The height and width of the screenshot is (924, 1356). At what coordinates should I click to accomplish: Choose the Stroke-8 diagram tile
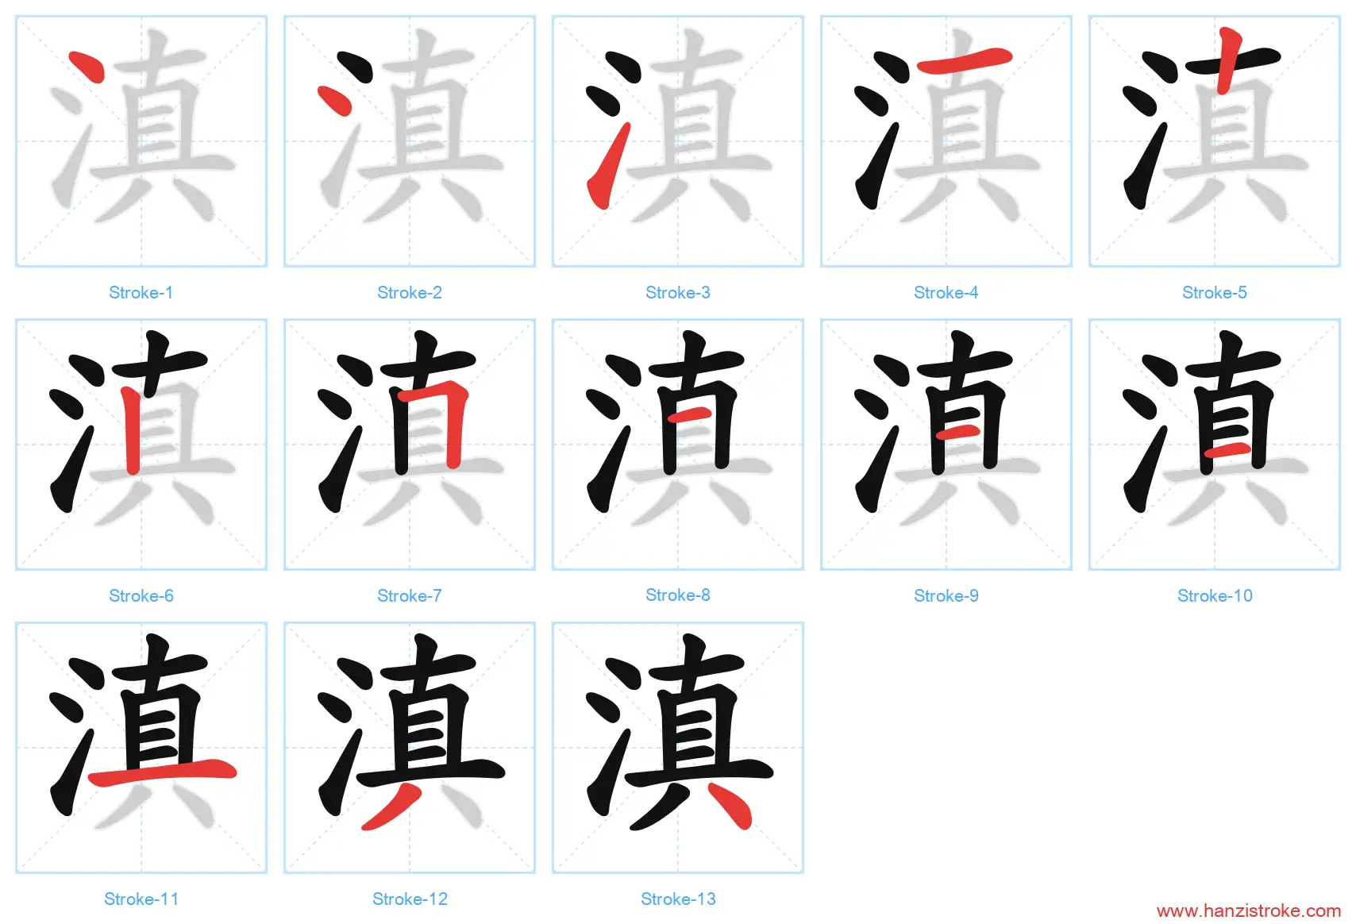click(x=678, y=445)
